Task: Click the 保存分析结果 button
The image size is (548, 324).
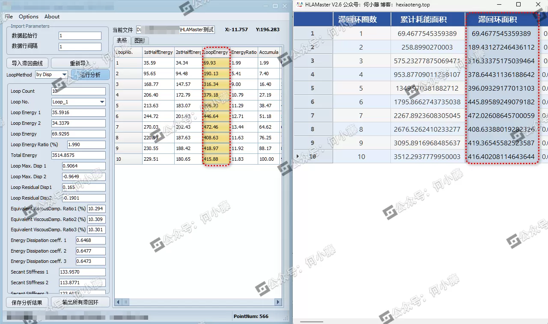Action: tap(27, 303)
